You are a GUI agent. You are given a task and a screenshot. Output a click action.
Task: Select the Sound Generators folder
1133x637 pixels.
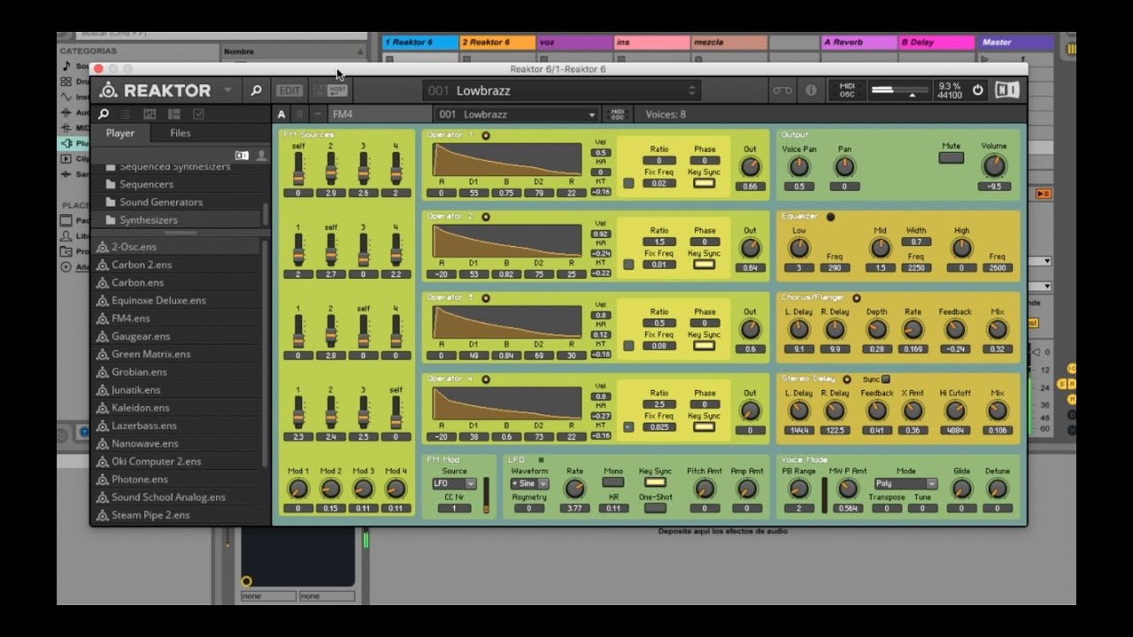[x=161, y=203]
